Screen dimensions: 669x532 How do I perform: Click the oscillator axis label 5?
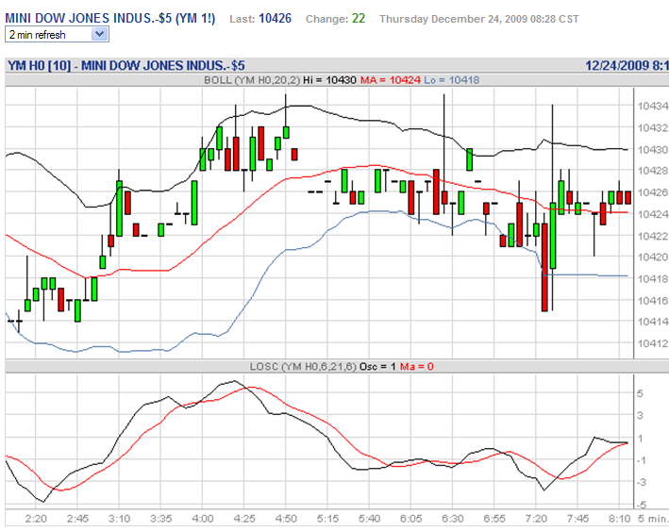pos(640,393)
